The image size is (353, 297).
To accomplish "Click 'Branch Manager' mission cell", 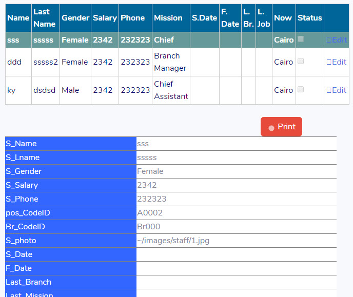I will coord(170,62).
